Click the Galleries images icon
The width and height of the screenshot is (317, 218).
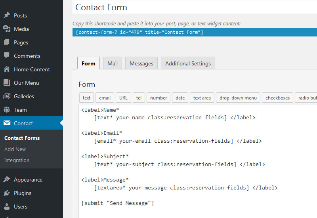click(7, 96)
